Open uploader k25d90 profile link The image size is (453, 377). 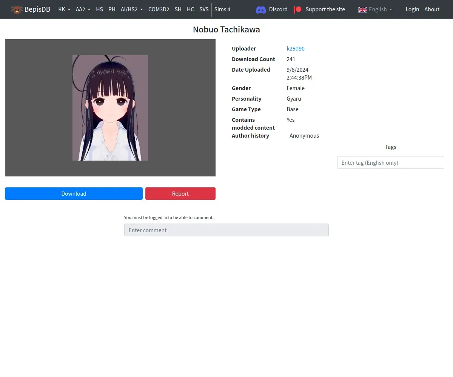pos(296,49)
